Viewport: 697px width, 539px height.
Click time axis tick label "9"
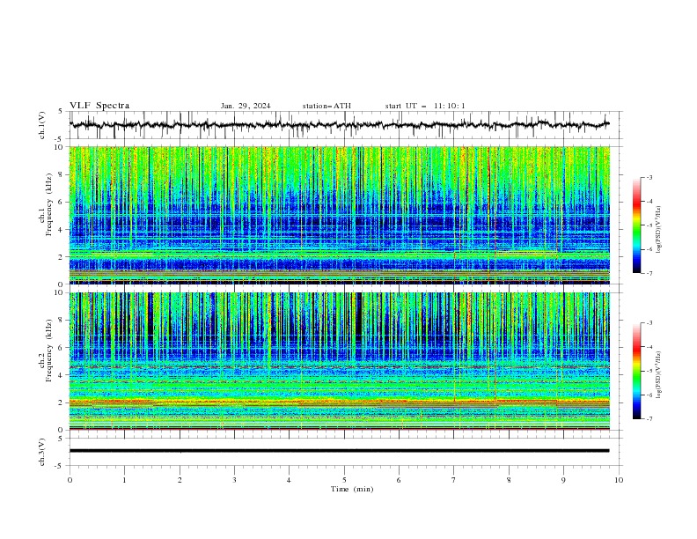coord(563,480)
